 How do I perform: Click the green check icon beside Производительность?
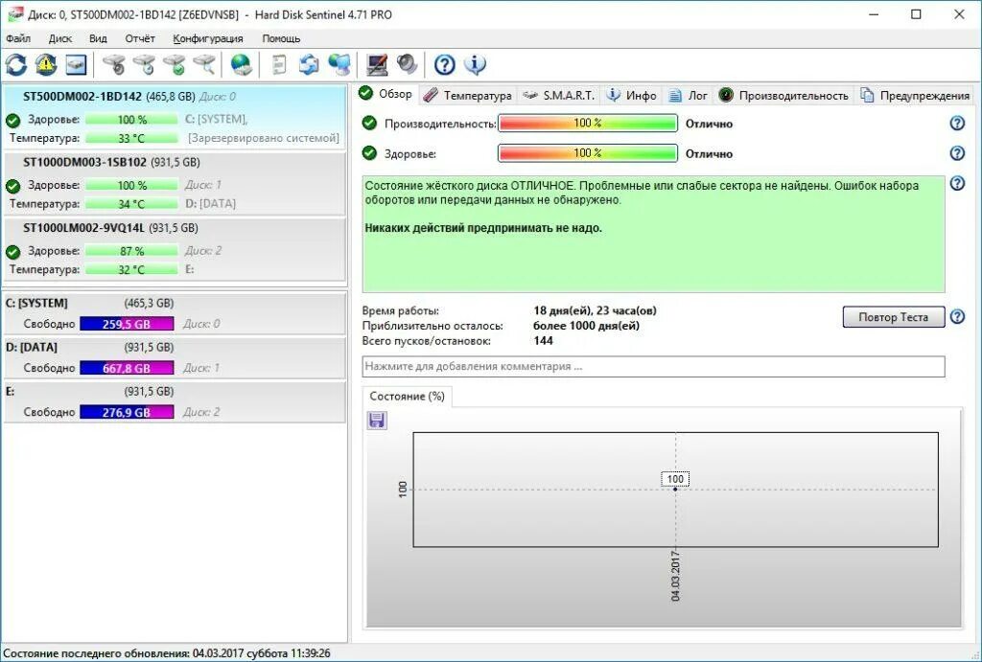click(x=369, y=124)
